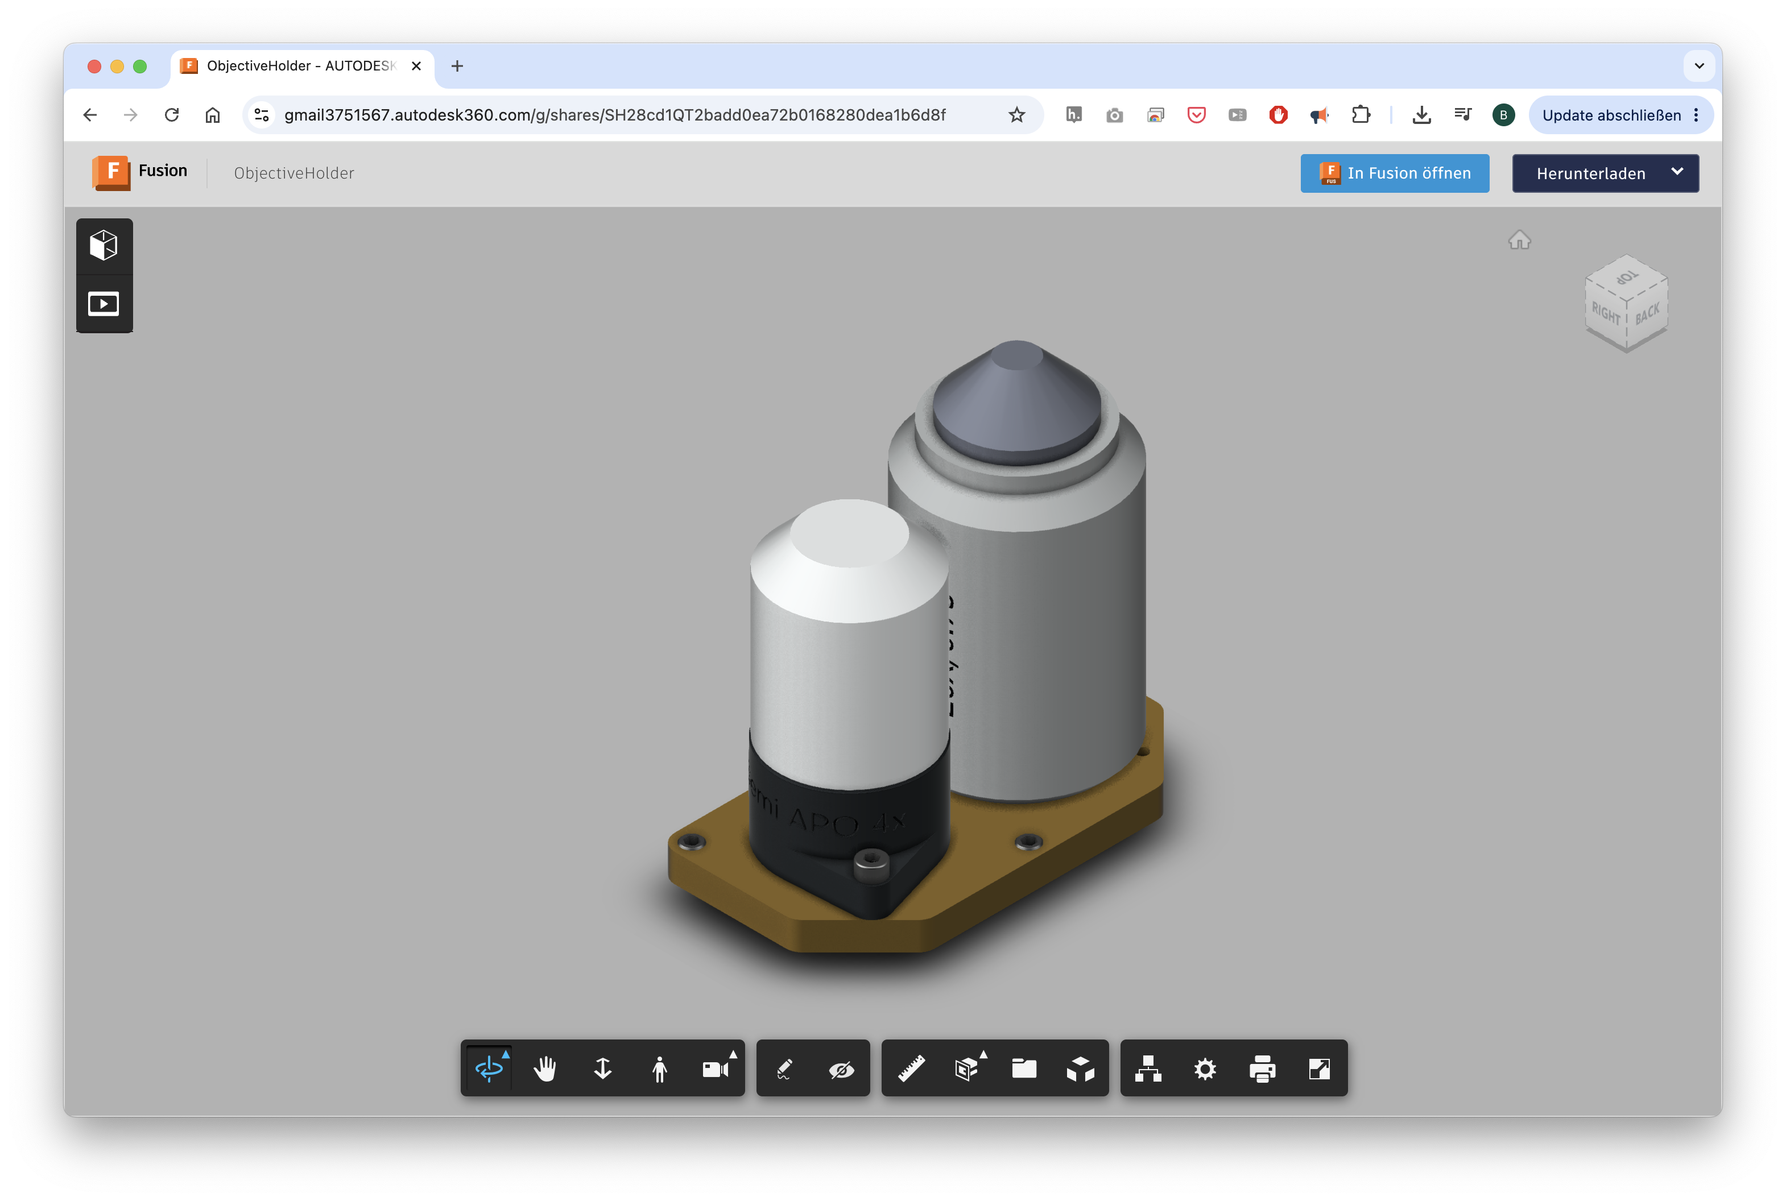The height and width of the screenshot is (1201, 1786).
Task: Open the Model browser folder icon
Action: point(1024,1069)
